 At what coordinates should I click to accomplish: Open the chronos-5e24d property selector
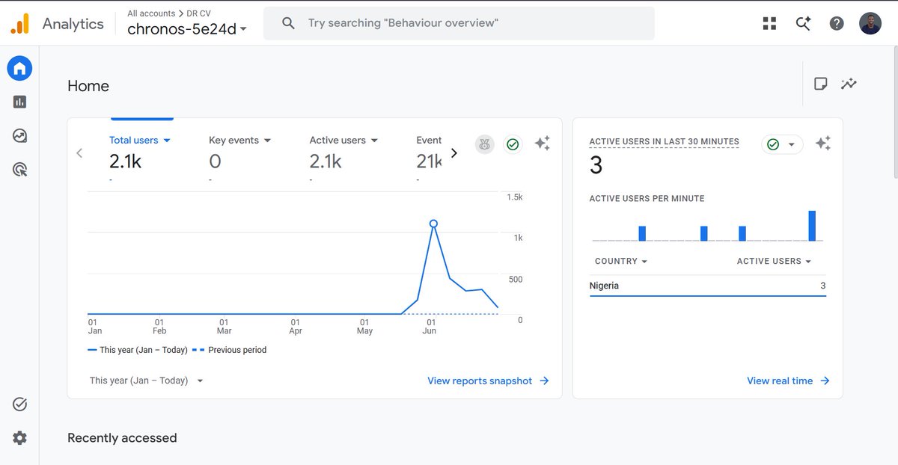click(x=187, y=29)
